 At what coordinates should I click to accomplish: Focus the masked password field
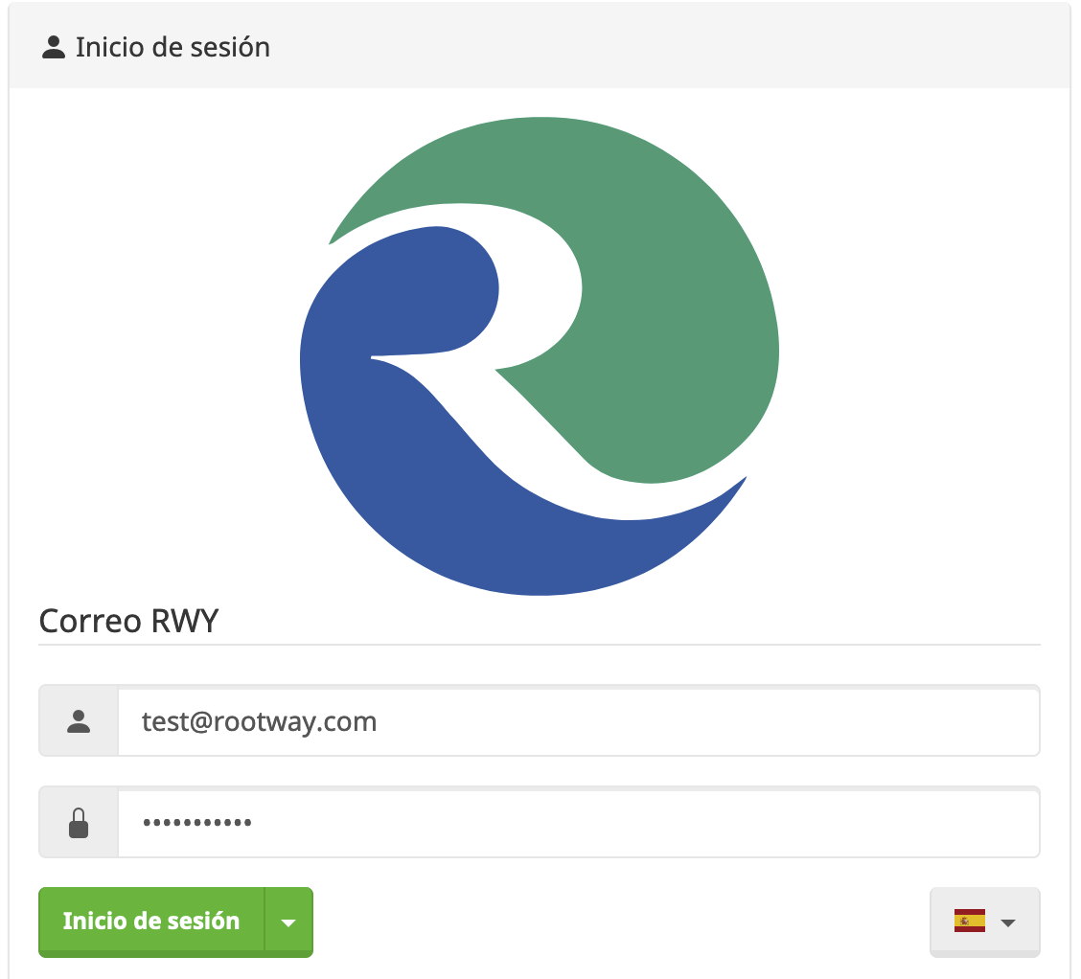[579, 823]
